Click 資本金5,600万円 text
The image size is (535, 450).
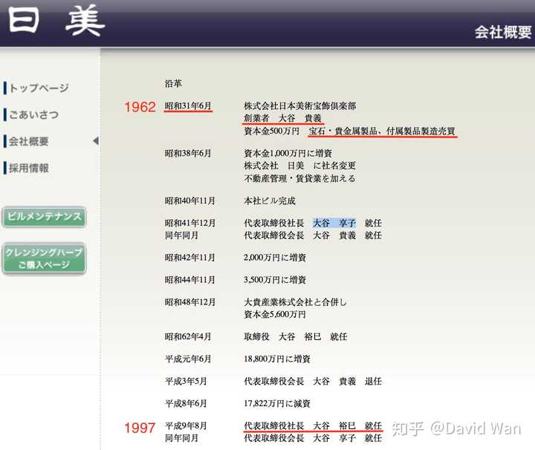275,314
